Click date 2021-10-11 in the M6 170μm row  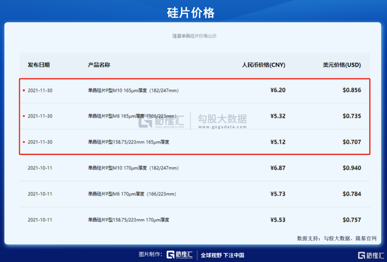click(x=40, y=194)
